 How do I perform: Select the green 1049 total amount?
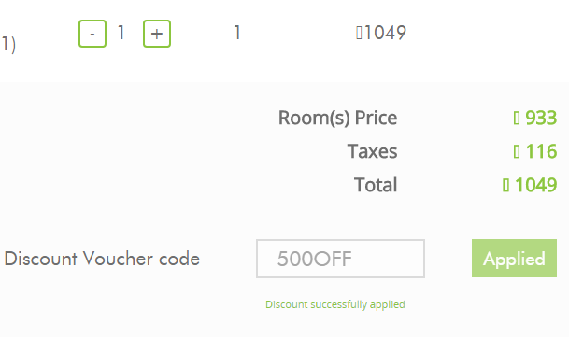pos(535,185)
